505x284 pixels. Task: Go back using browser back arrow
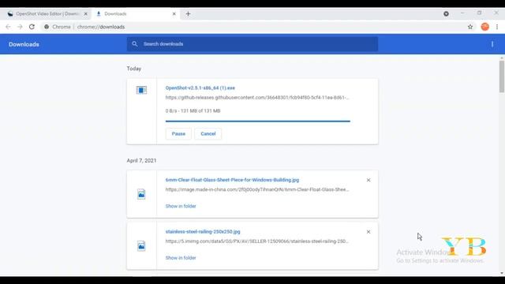(8, 27)
